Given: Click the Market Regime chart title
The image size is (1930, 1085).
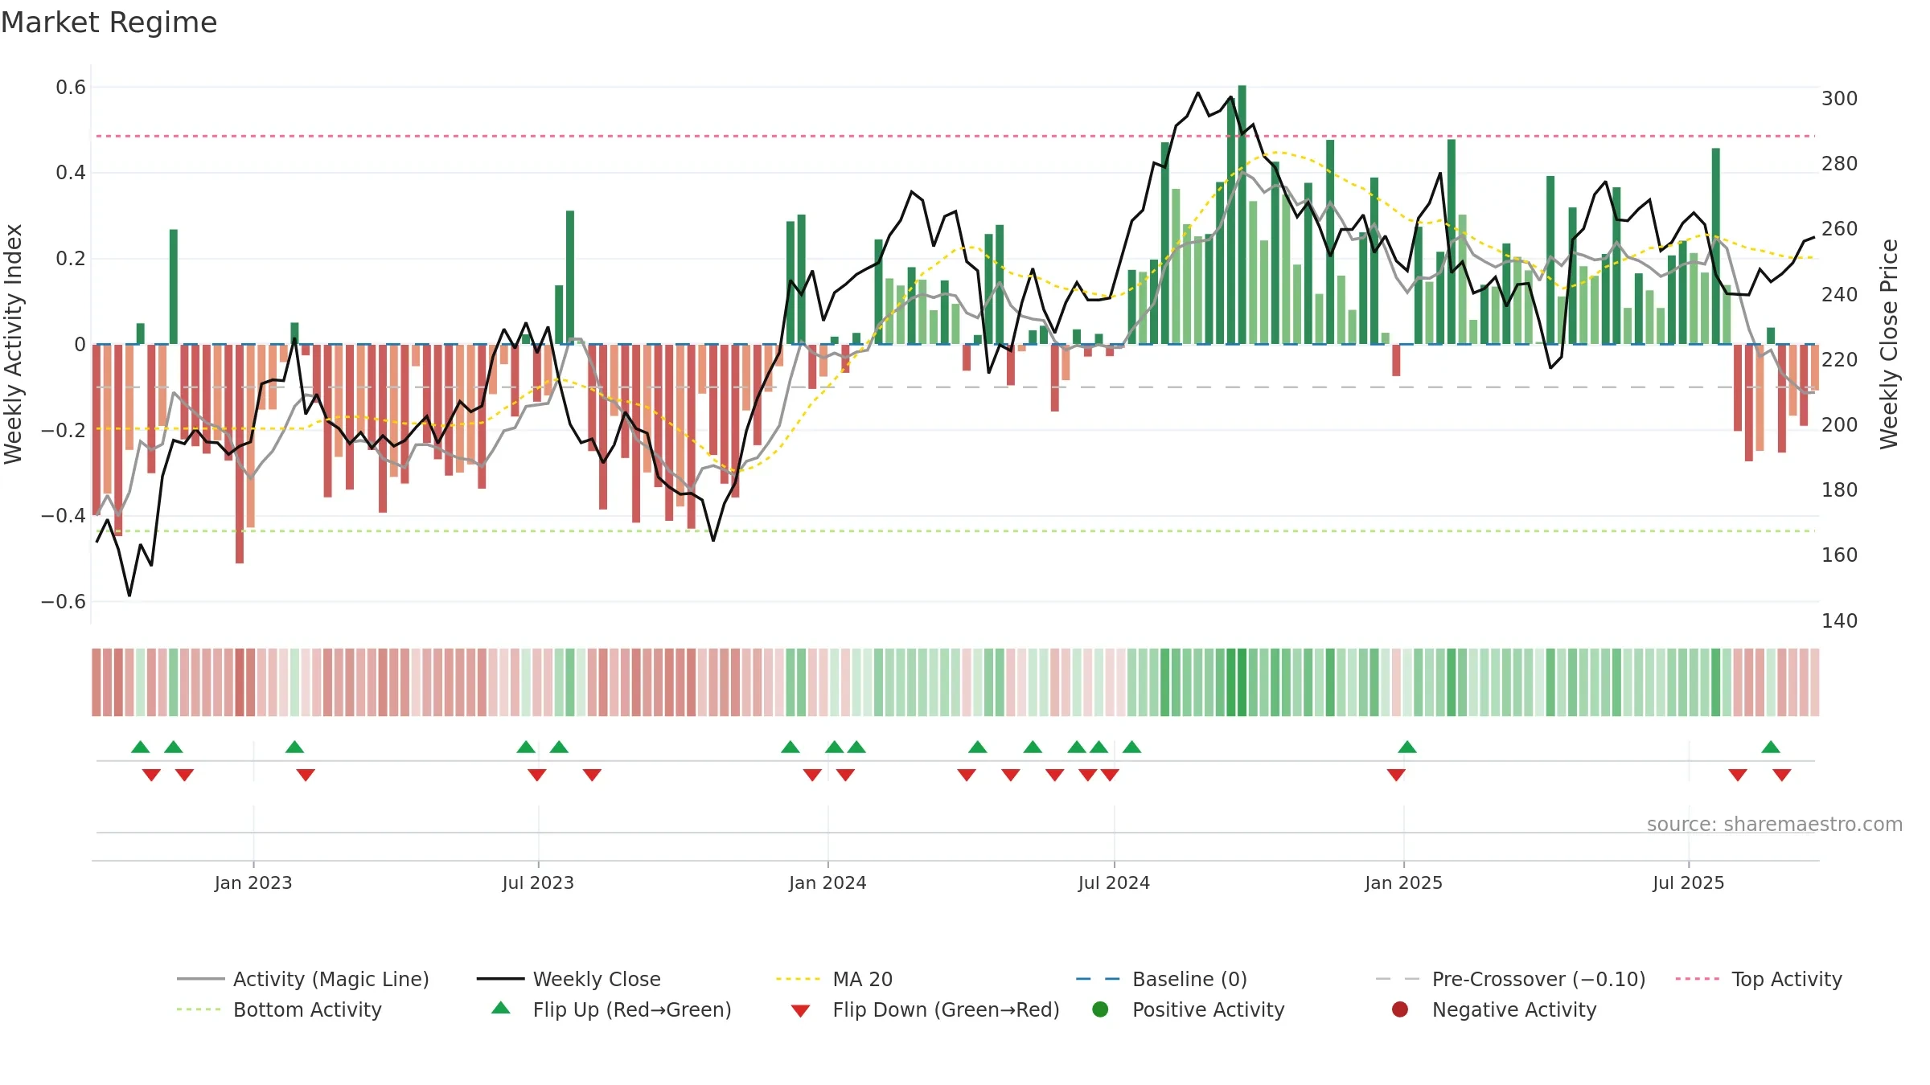Looking at the screenshot, I should 109,23.
